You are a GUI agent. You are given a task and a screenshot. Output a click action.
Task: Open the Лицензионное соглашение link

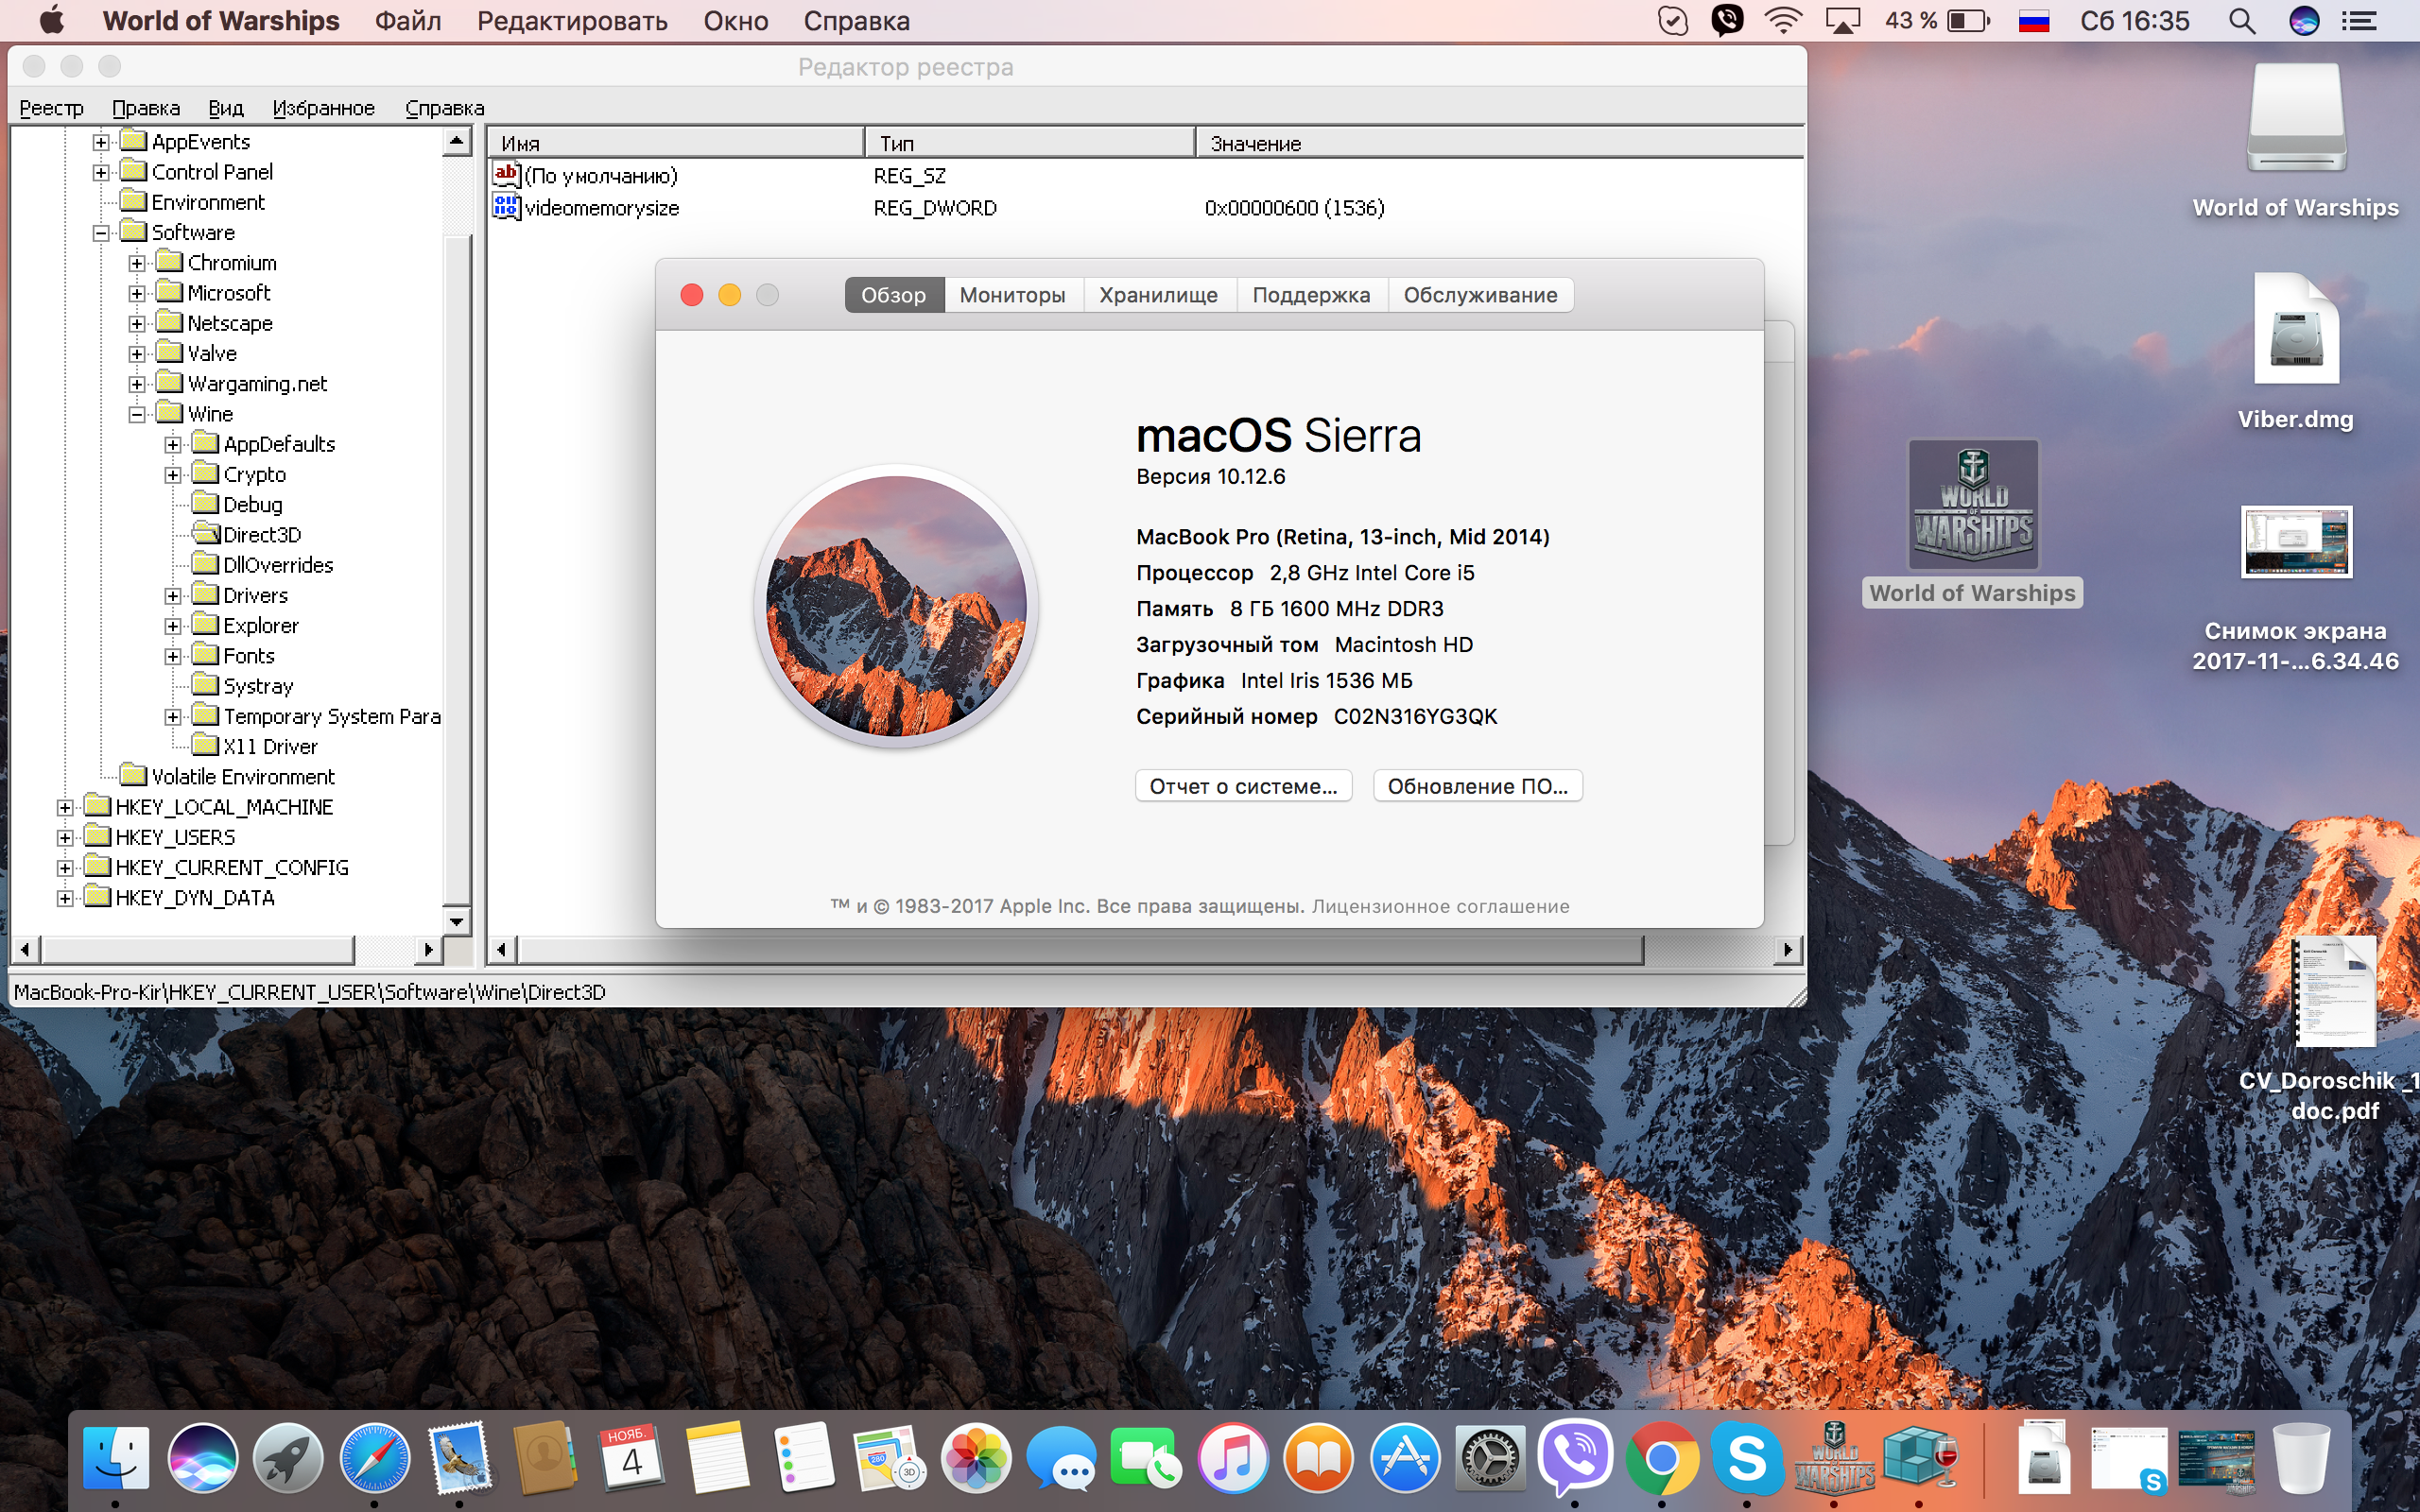pos(1440,906)
